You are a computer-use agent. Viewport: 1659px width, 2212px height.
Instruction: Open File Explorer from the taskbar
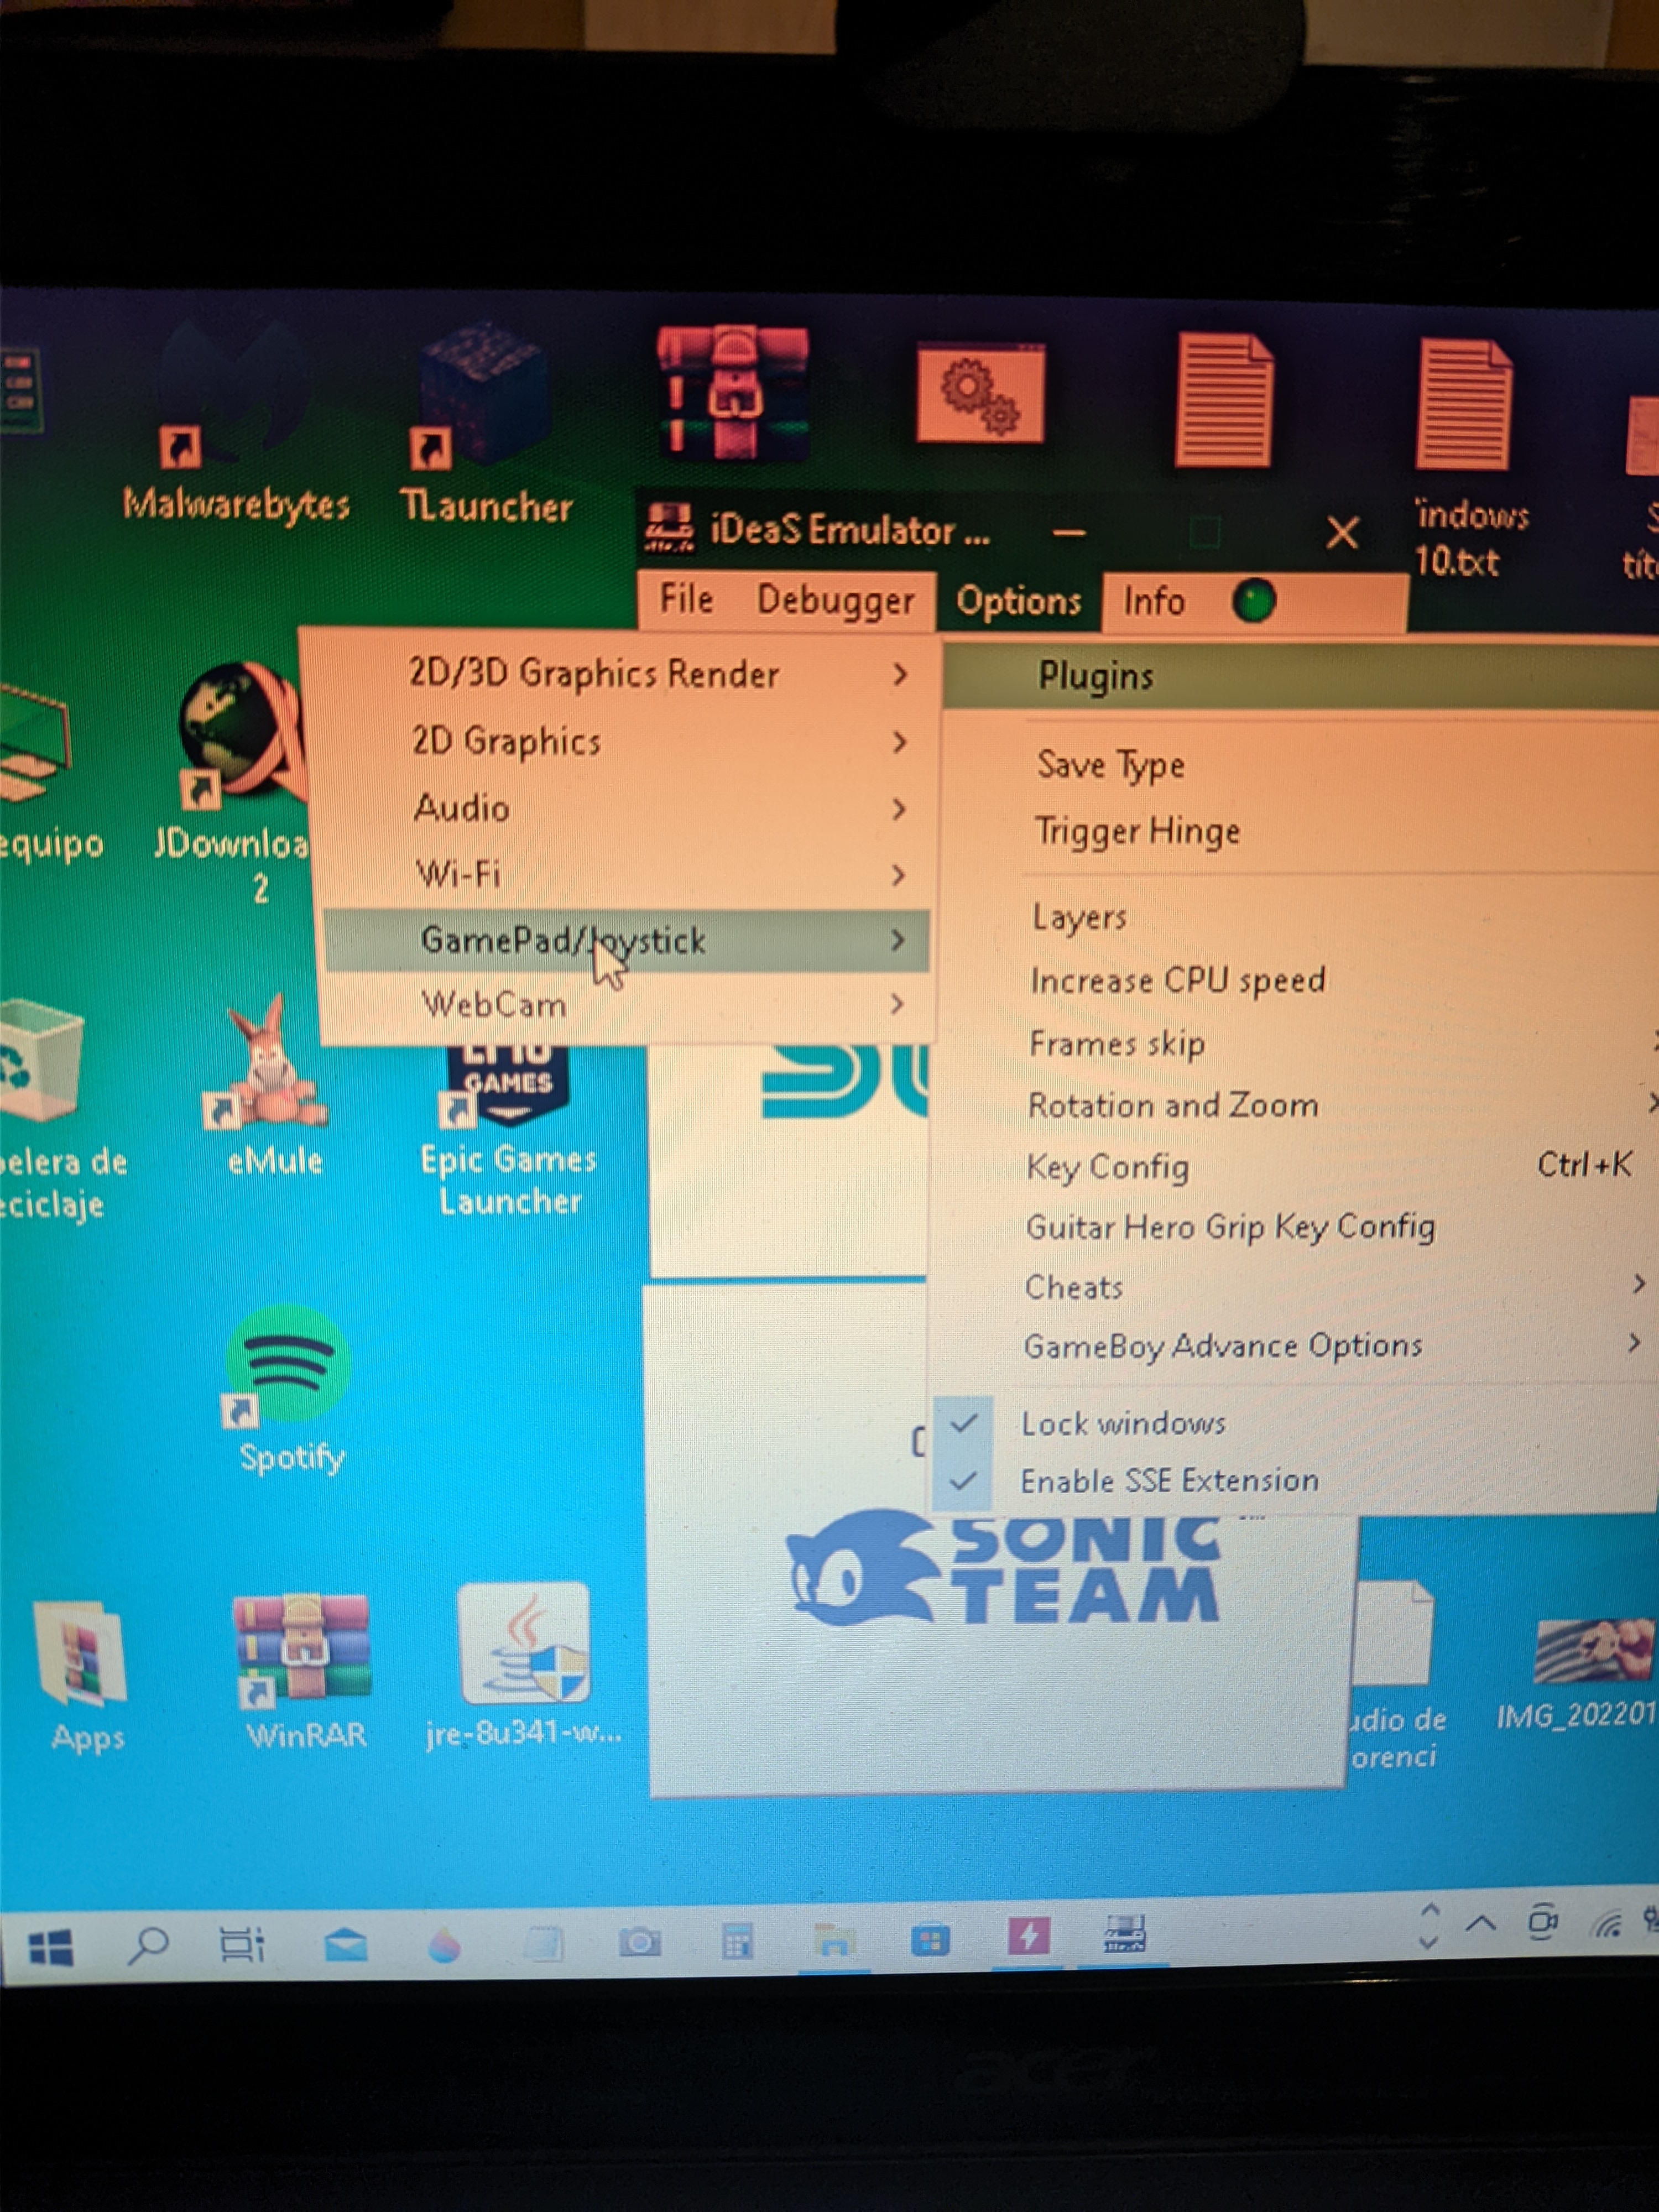coord(834,1942)
